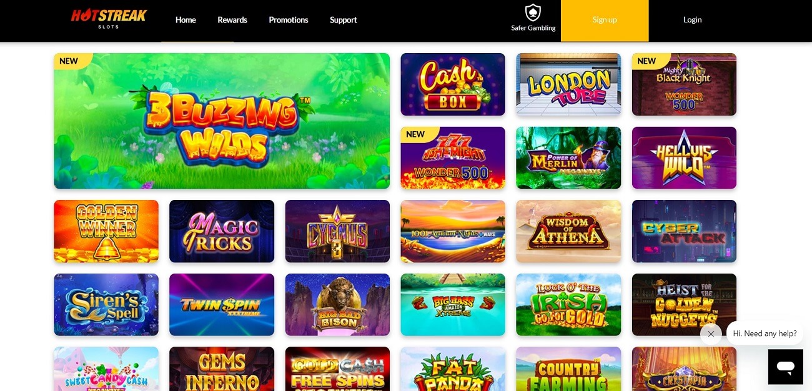Open the Promotions menu item

click(289, 20)
